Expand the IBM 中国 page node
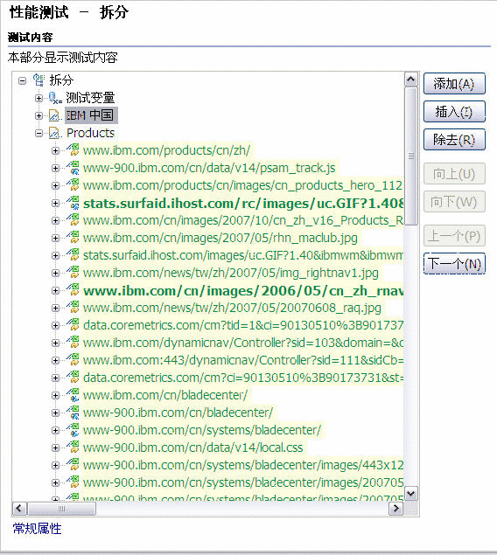 click(38, 115)
